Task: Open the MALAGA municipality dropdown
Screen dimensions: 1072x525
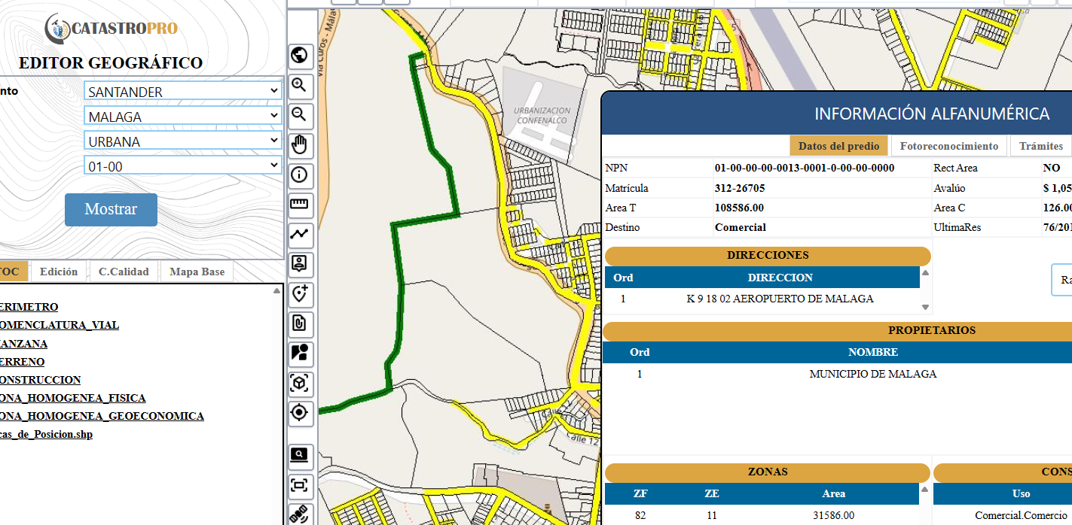Action: 182,117
